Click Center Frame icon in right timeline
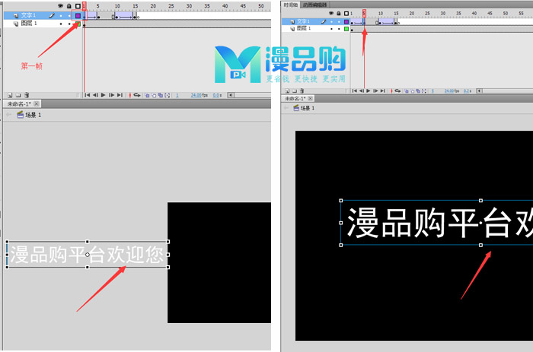 [391, 91]
